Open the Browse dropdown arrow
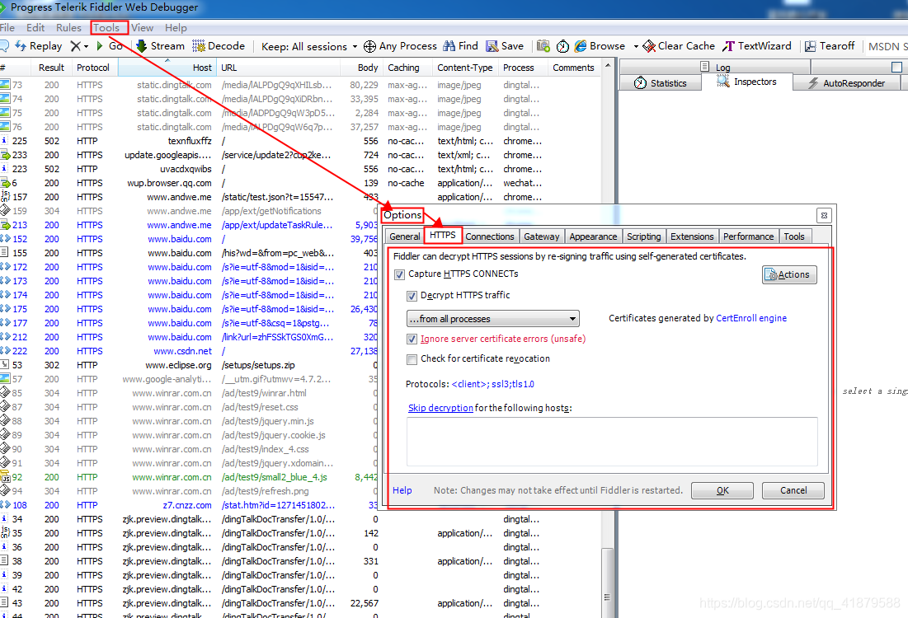 [x=636, y=46]
